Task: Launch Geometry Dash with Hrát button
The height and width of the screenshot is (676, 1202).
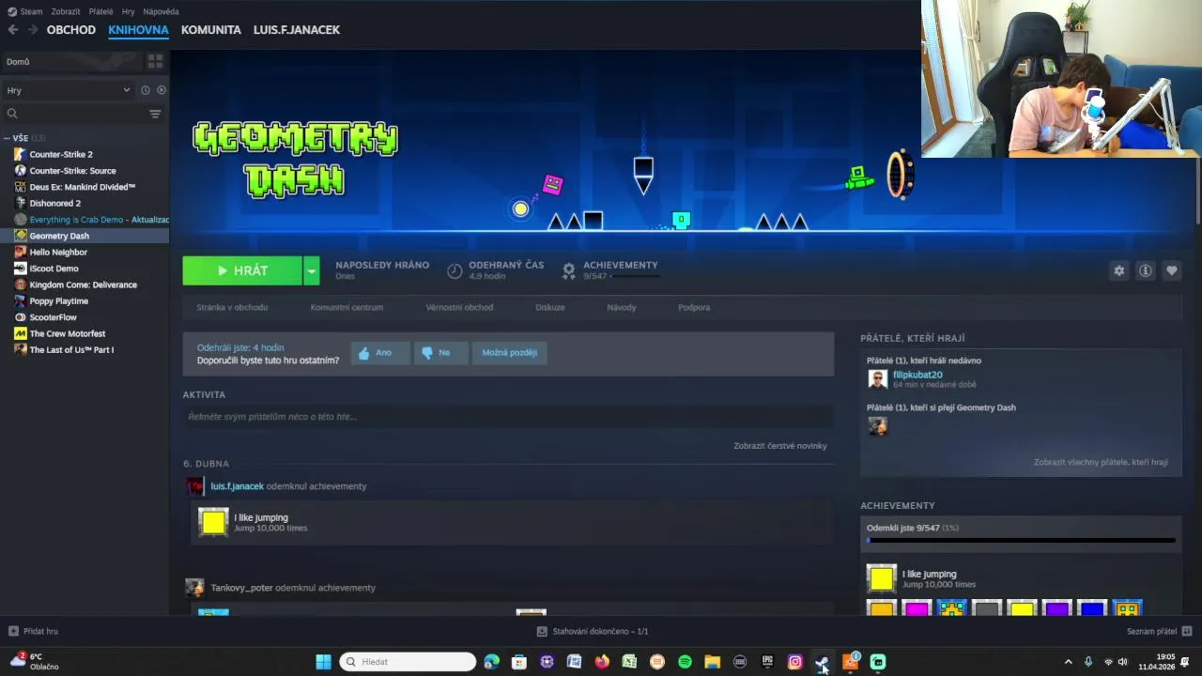Action: (x=242, y=270)
